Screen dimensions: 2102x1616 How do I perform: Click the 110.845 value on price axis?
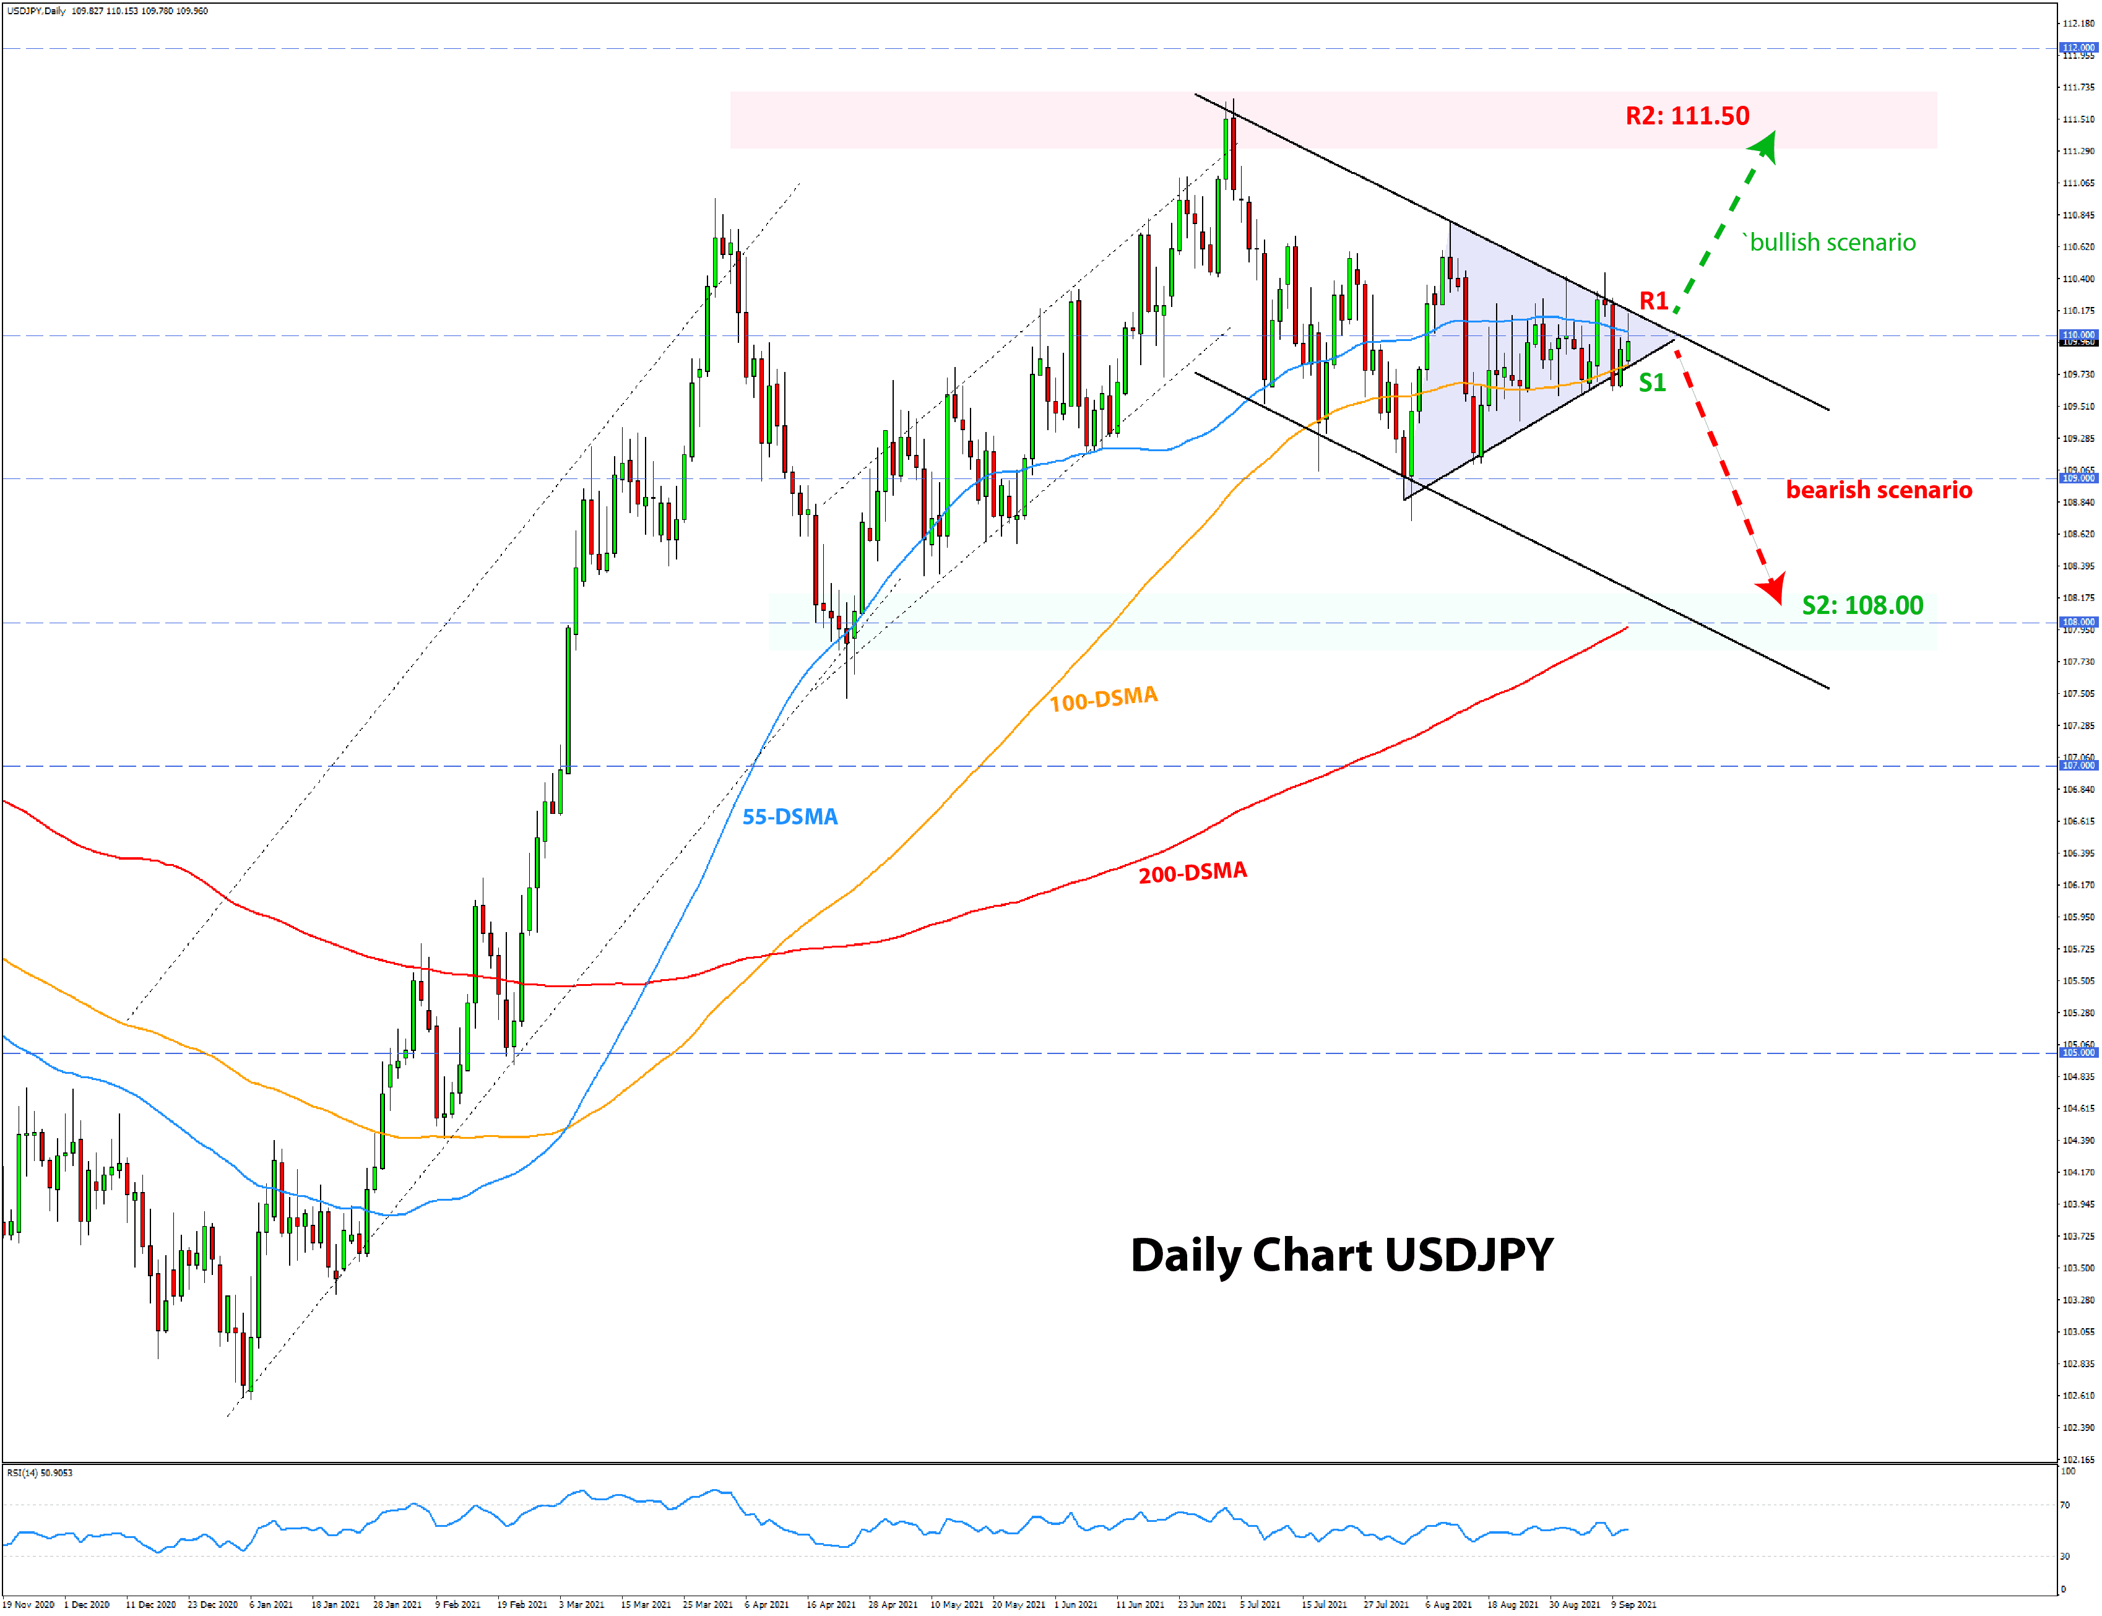[x=2078, y=215]
